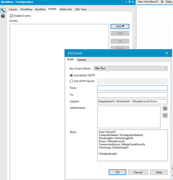The height and width of the screenshot is (180, 173).
Task: Select Autodetect SMTP radio button
Action: [71, 75]
